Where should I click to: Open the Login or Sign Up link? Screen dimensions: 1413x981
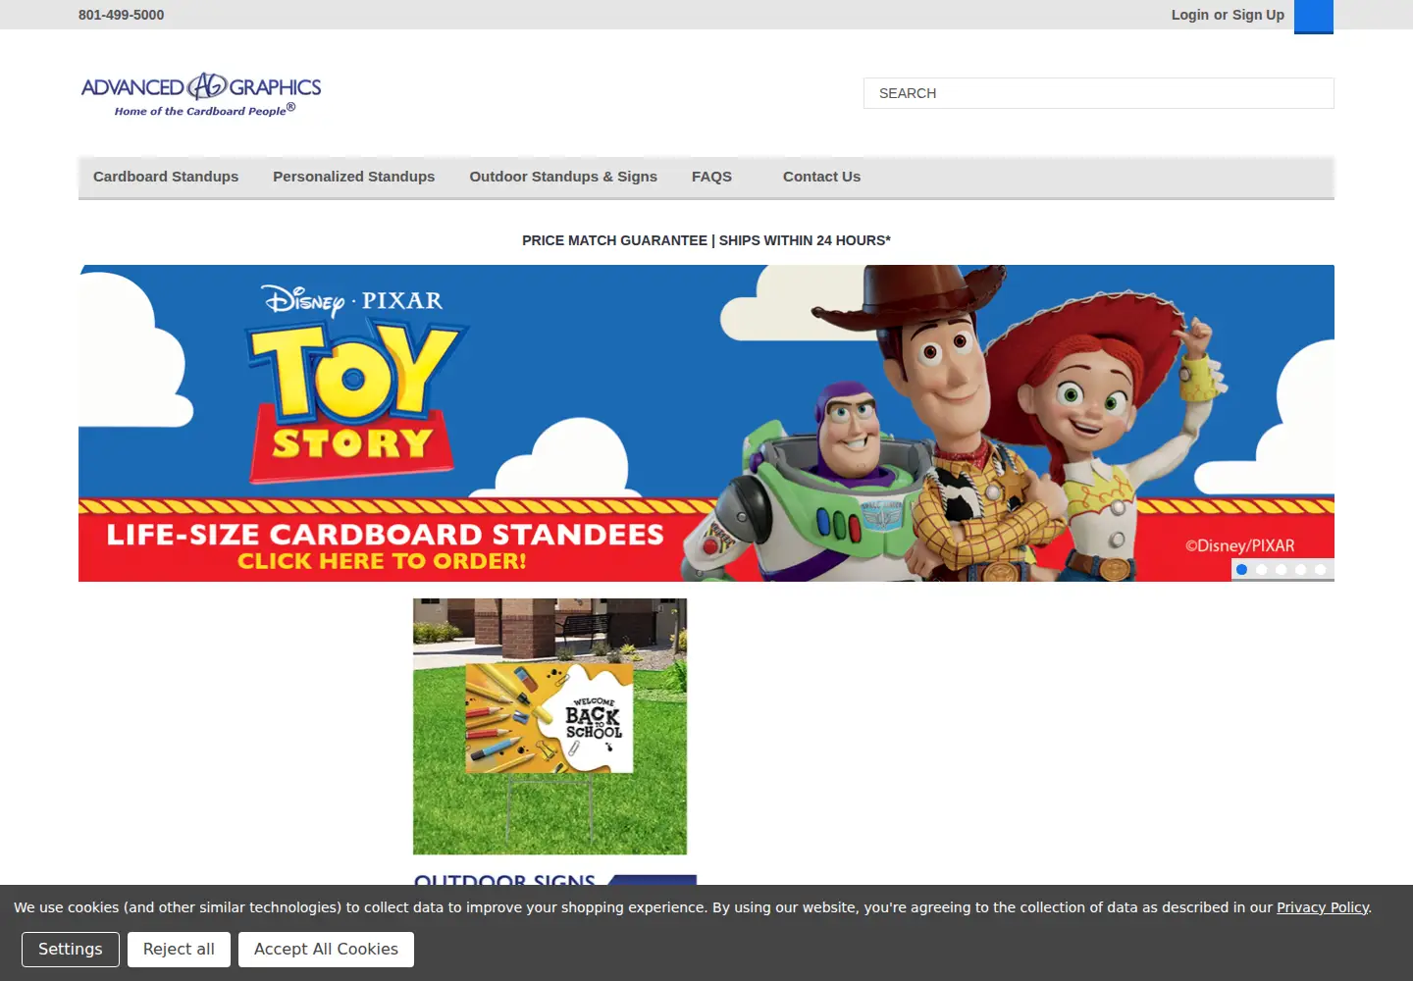pyautogui.click(x=1228, y=15)
